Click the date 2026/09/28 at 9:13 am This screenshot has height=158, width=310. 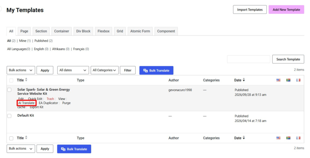[250, 95]
